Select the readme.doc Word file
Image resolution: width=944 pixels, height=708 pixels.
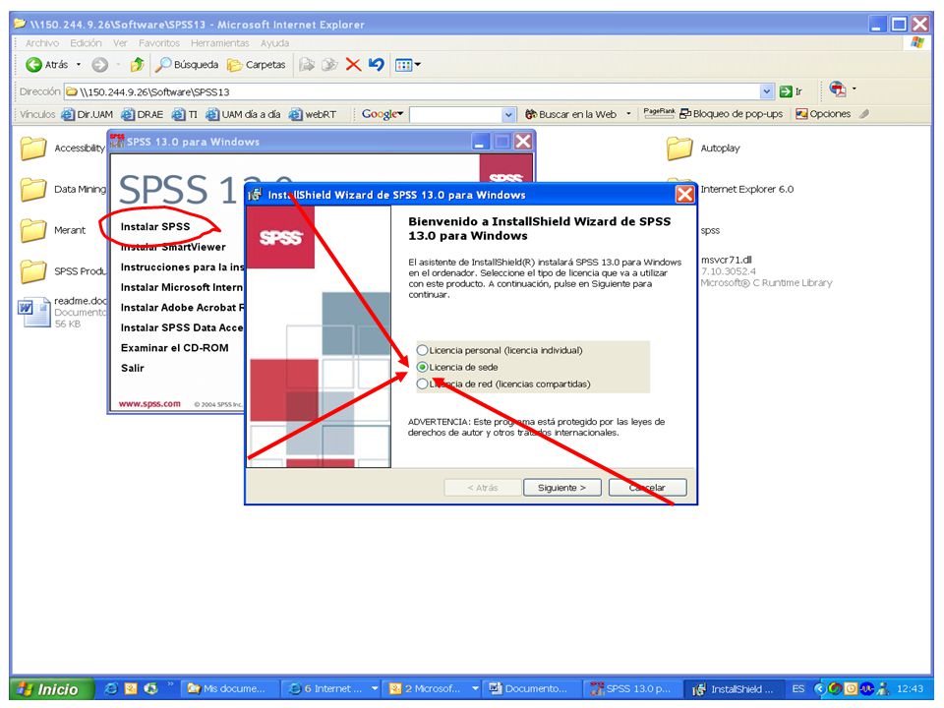coord(62,312)
